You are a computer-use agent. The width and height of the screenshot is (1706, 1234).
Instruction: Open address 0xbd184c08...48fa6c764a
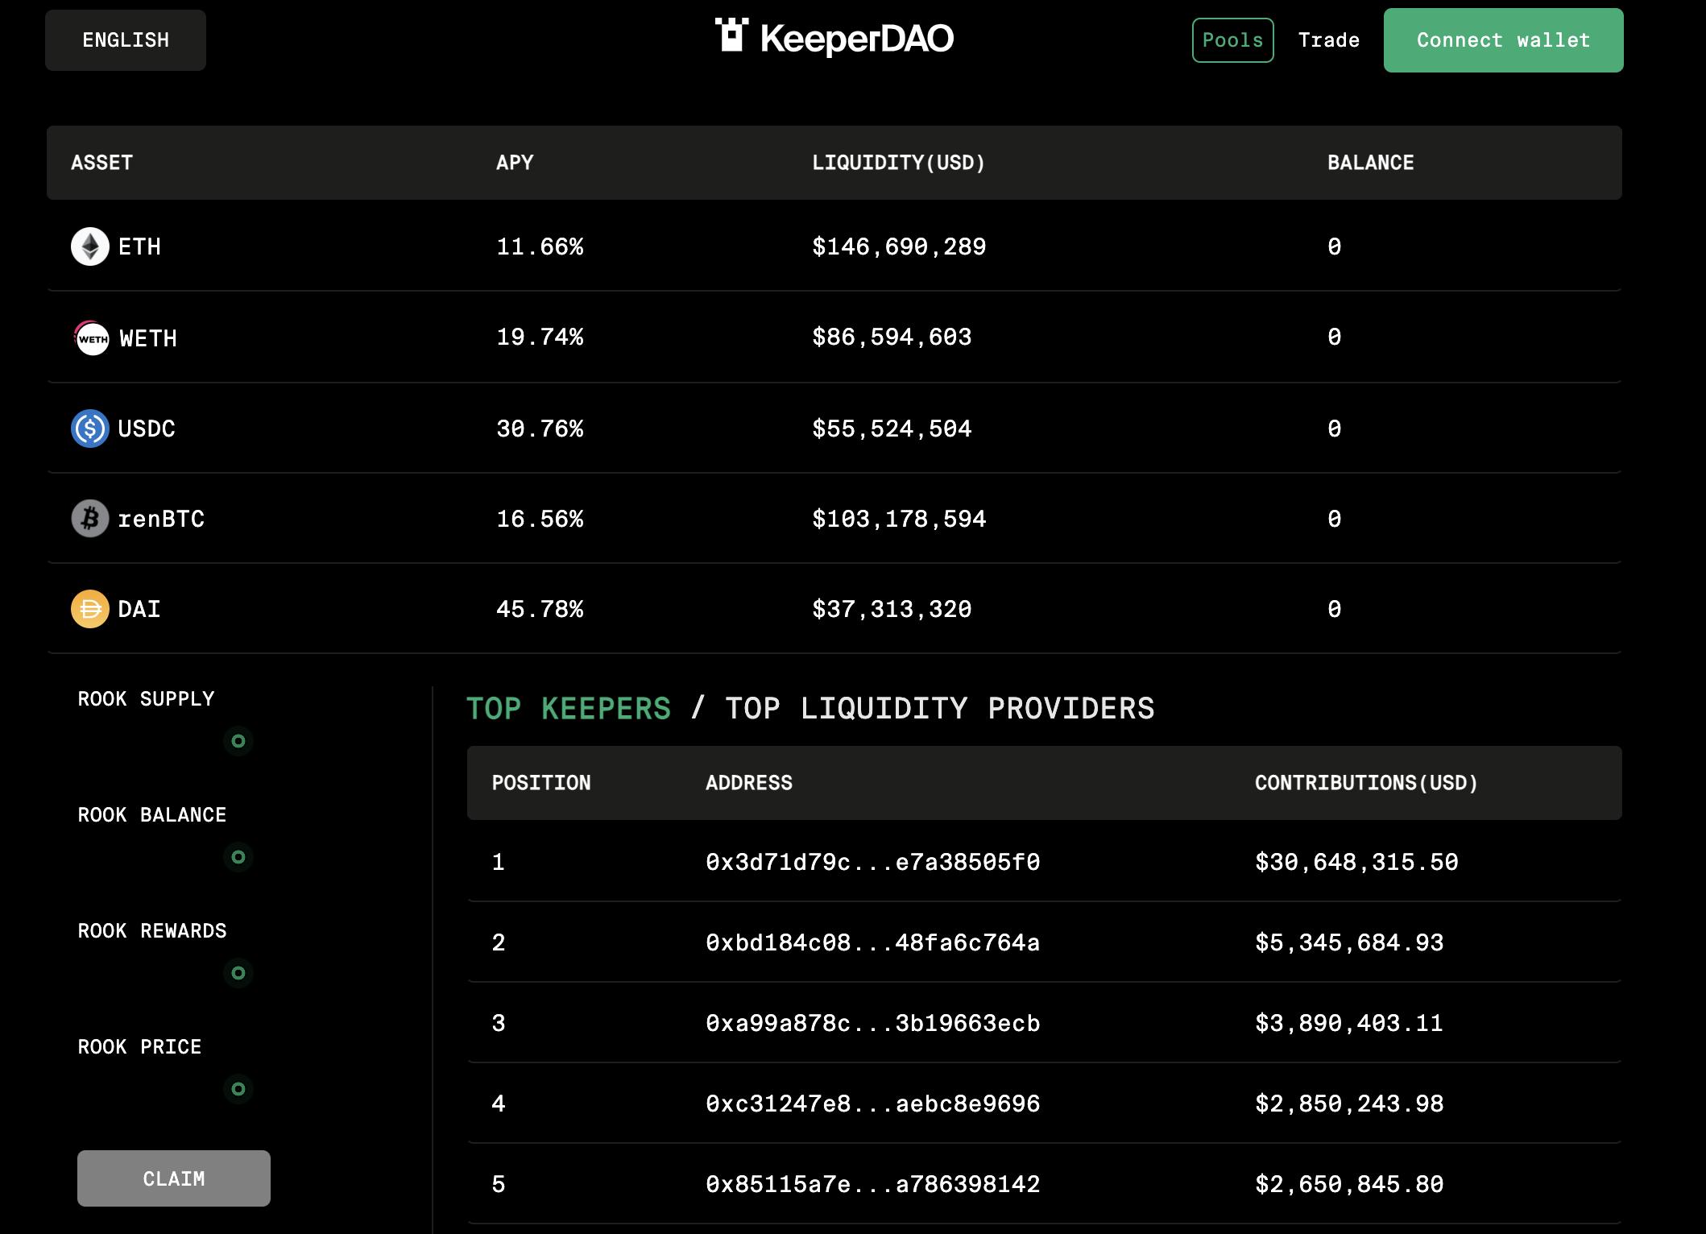tap(872, 943)
